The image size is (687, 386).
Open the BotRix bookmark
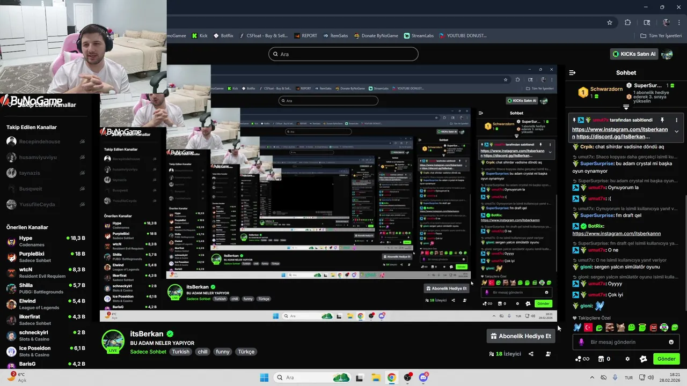223,36
